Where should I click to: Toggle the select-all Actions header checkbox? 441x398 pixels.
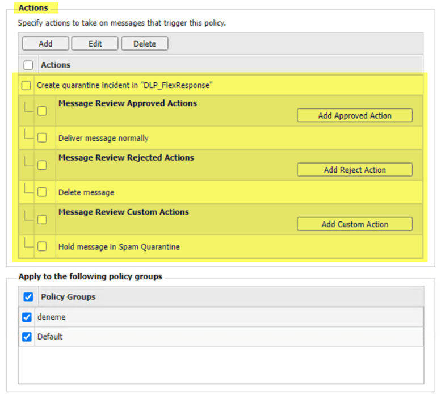pos(28,65)
